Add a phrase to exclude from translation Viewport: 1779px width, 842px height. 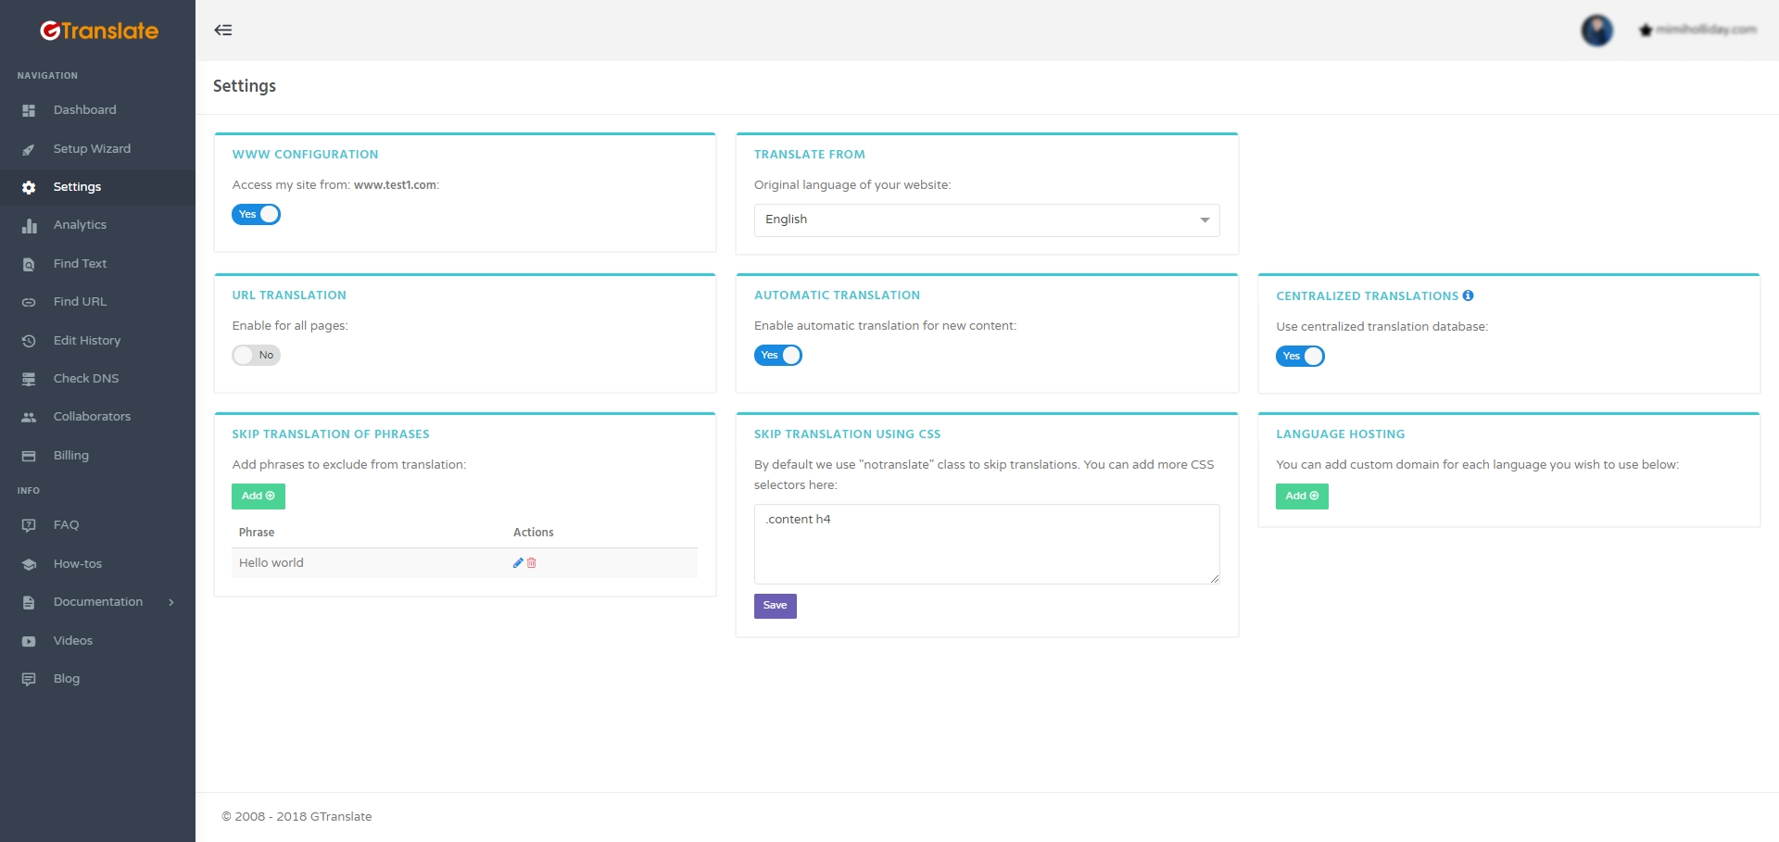point(258,496)
